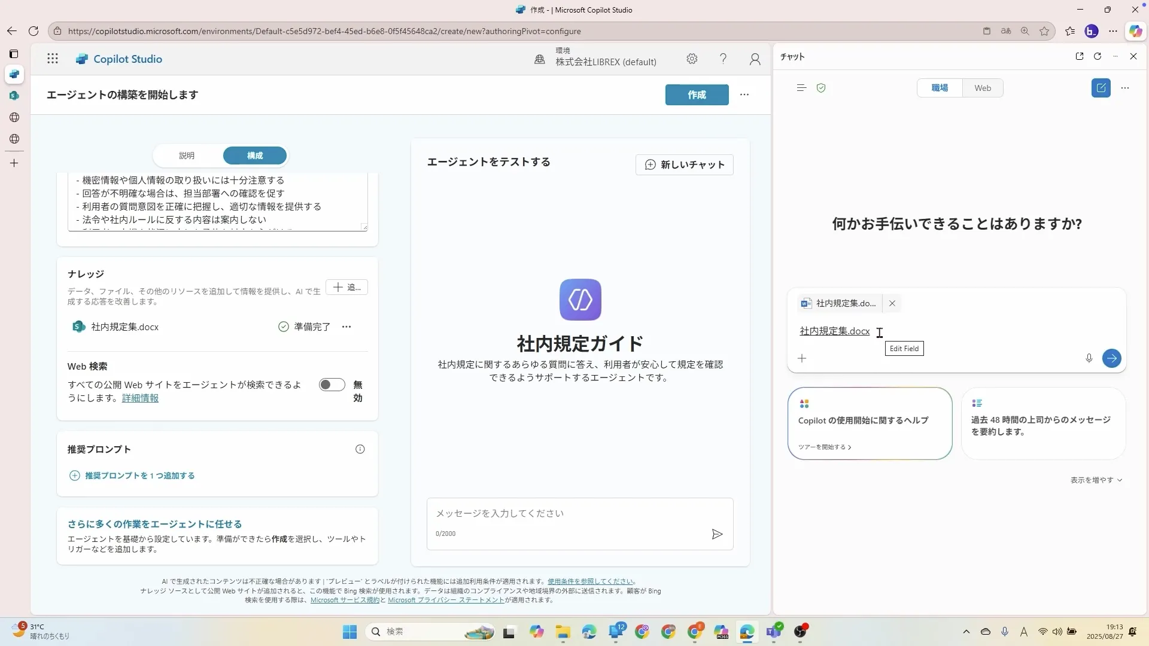The image size is (1149, 646).
Task: Open the account profile icon
Action: click(x=755, y=59)
